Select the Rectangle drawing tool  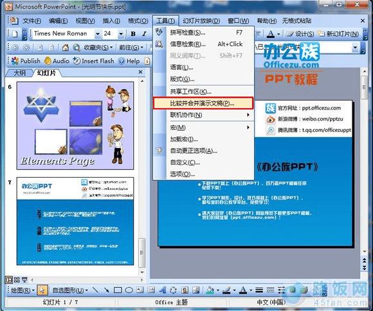[x=118, y=290]
